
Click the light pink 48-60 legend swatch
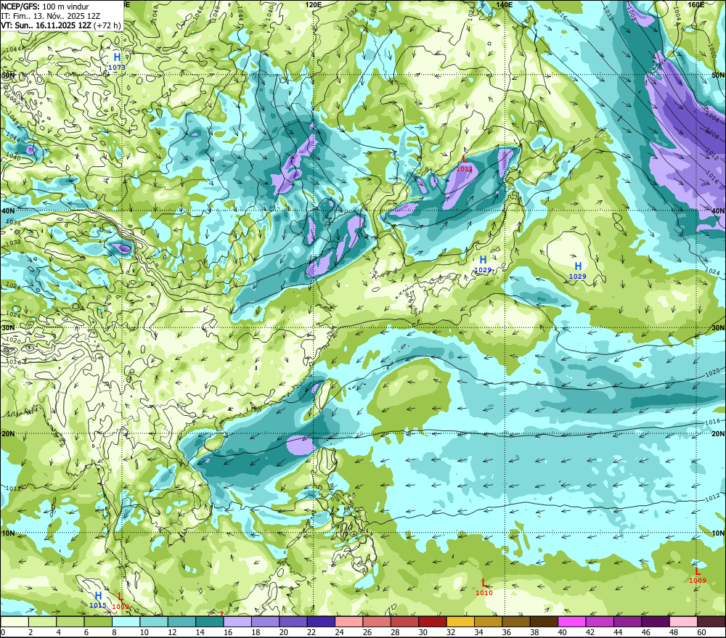tap(683, 621)
